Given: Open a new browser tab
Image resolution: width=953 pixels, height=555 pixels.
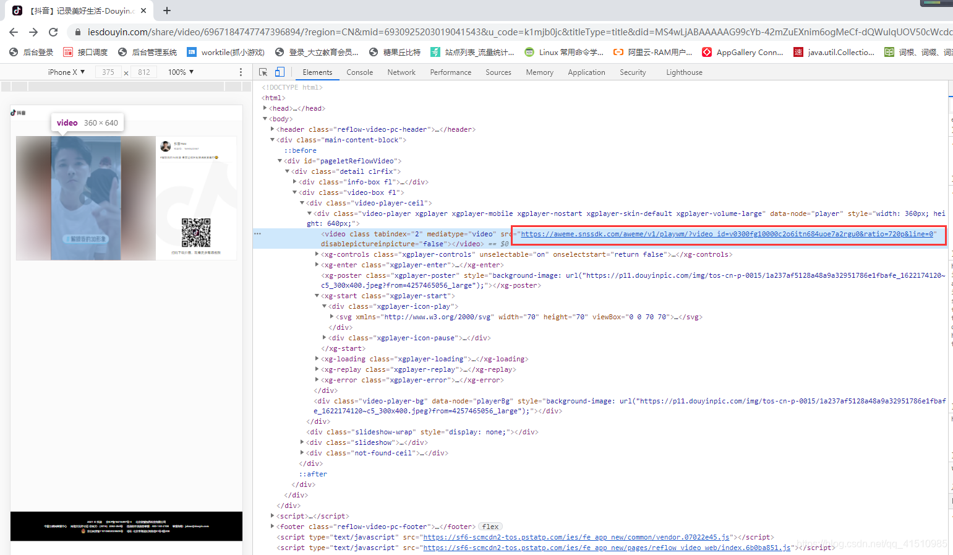Looking at the screenshot, I should tap(167, 11).
